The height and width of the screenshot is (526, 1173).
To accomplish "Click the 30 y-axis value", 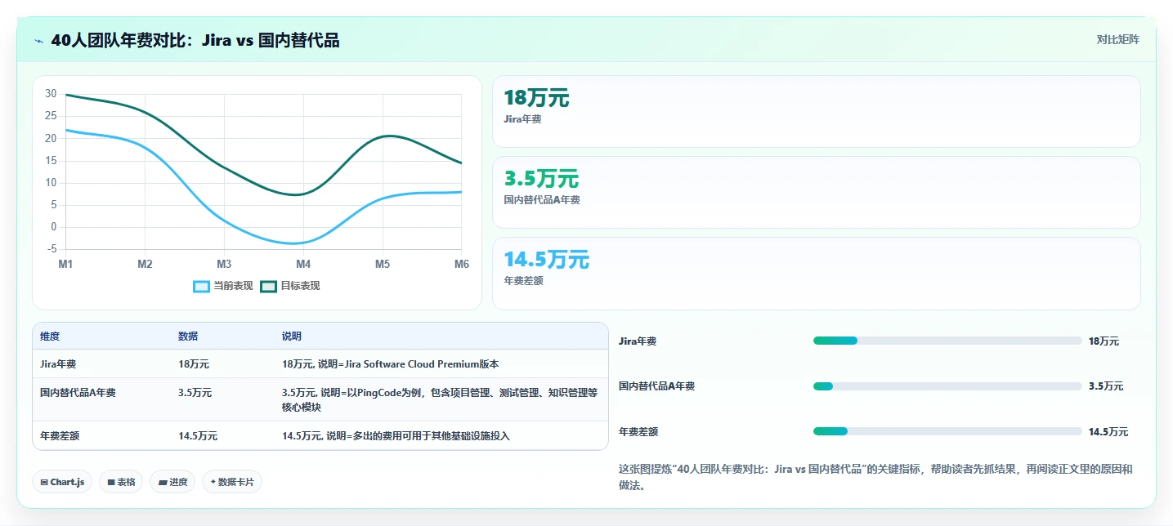I will 51,94.
